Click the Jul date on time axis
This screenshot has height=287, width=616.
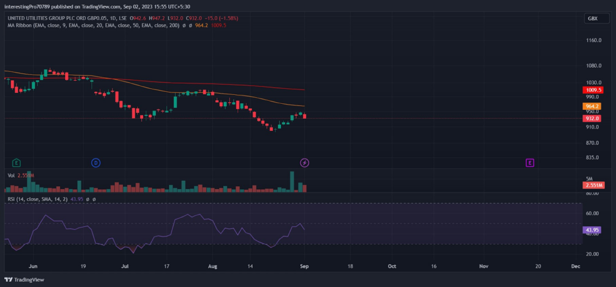coord(125,266)
